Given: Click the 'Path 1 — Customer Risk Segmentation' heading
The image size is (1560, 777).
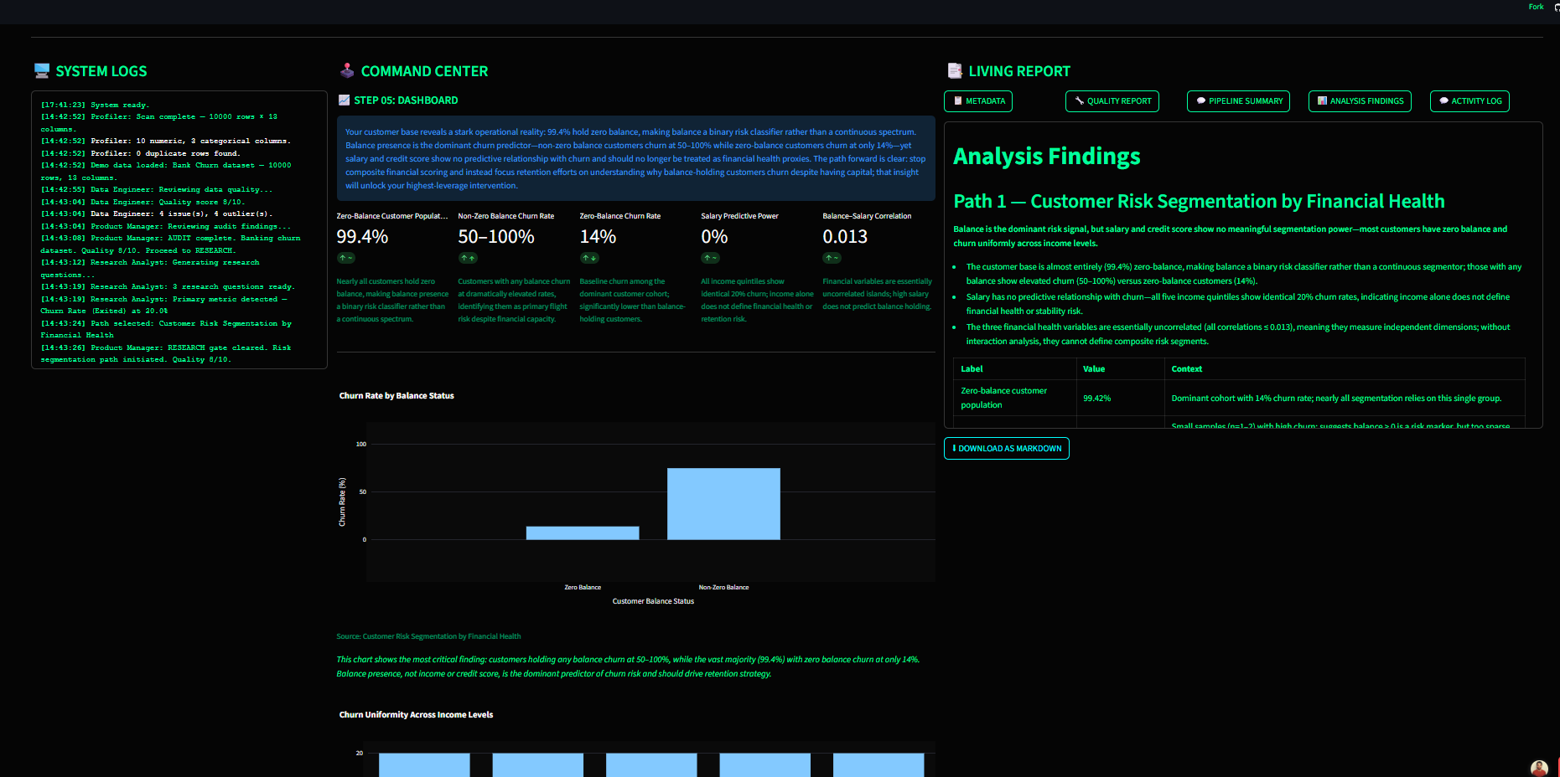Looking at the screenshot, I should [x=1199, y=201].
